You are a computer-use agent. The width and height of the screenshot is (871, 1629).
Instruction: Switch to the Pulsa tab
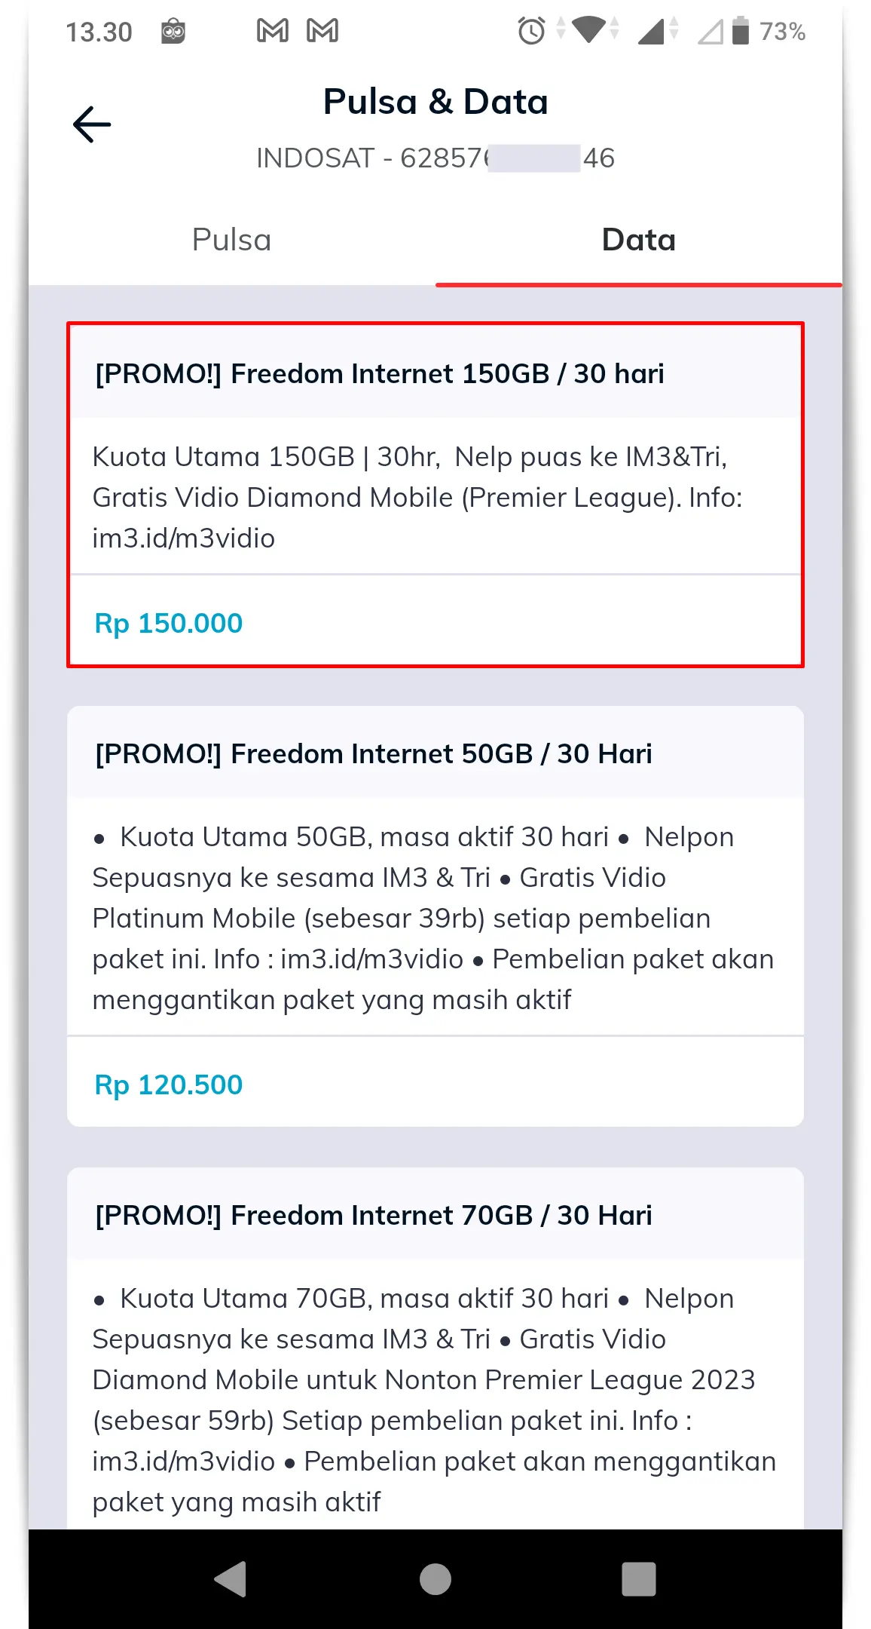pos(231,240)
